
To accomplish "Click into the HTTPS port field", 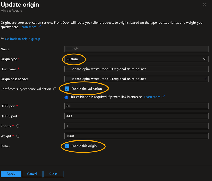I will (x=136, y=116).
